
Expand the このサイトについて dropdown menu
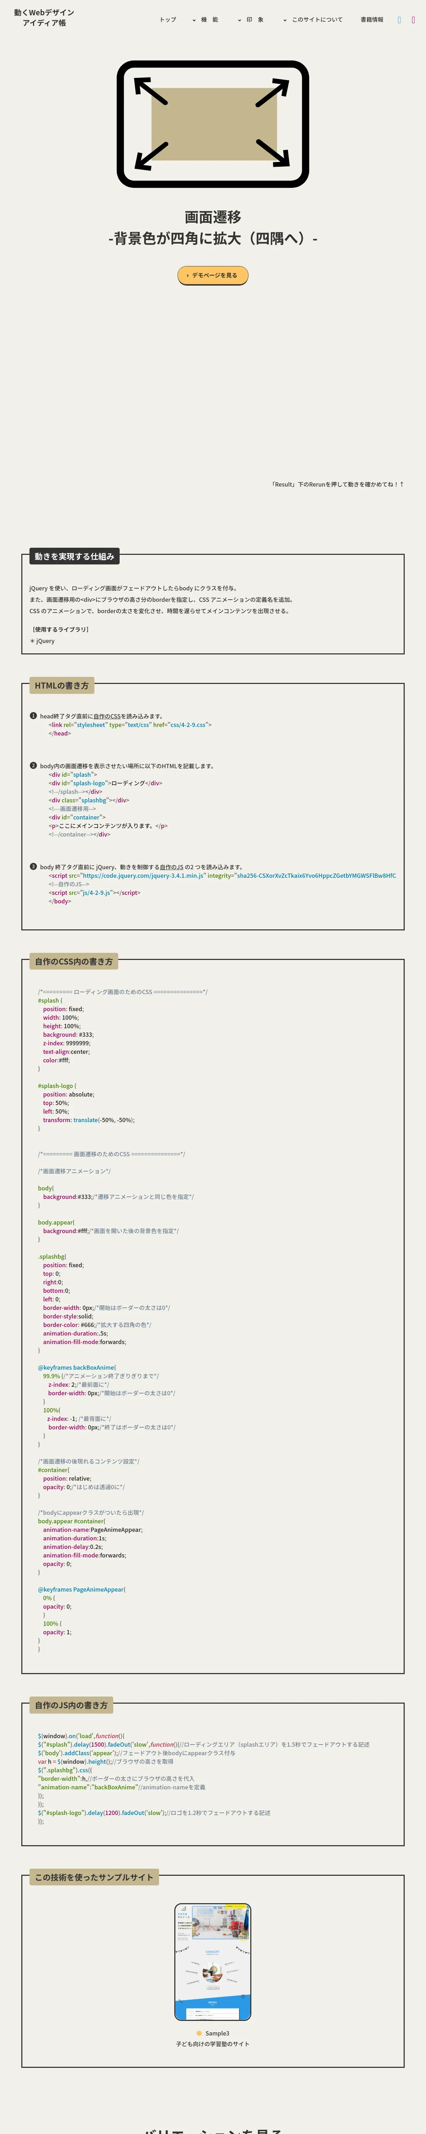coord(313,19)
